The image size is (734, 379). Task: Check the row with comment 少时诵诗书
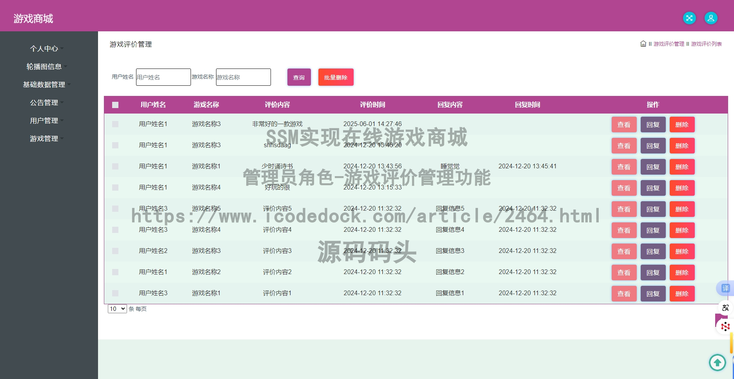115,166
